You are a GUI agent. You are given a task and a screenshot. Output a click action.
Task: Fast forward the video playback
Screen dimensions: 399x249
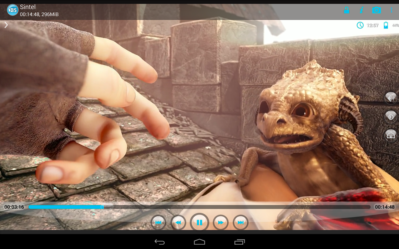[220, 222]
